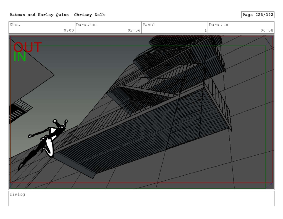283x219 pixels.
Task: Click the name 'Chrissy Delk'
Action: click(x=89, y=15)
